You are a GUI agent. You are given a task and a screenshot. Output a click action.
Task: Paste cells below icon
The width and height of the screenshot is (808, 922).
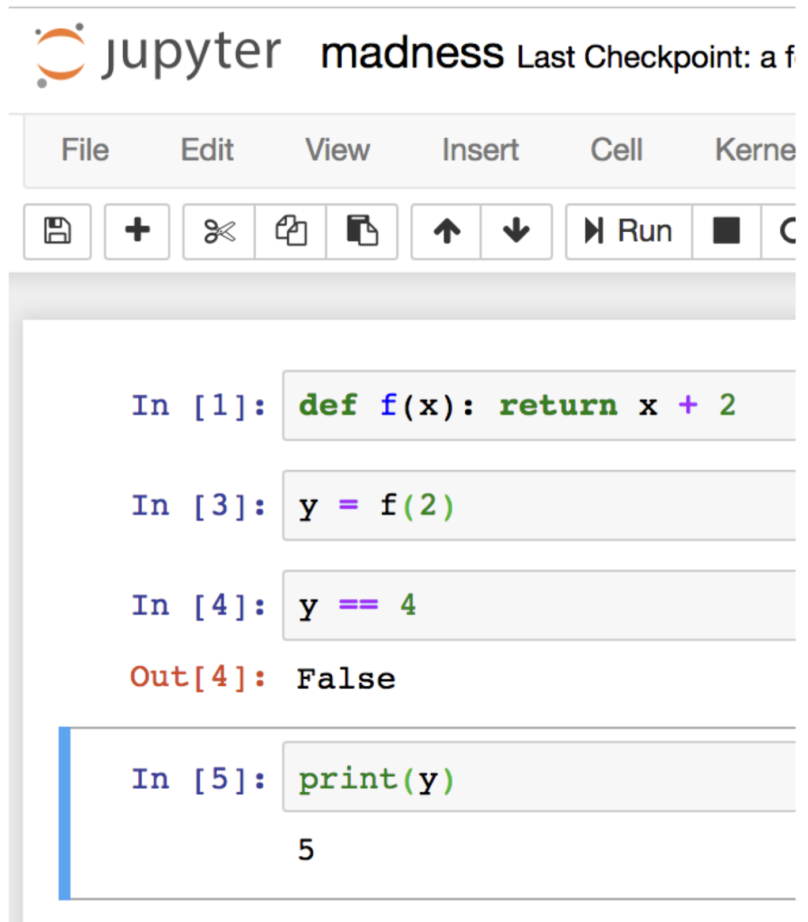coord(362,232)
